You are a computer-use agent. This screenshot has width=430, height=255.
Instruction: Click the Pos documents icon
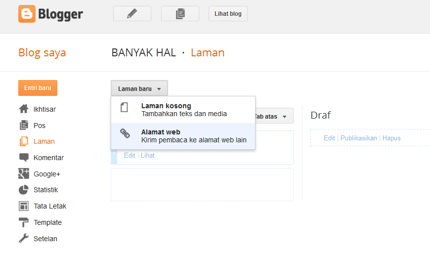[24, 125]
